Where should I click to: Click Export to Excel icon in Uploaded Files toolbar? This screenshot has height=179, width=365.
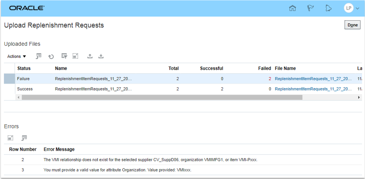(x=39, y=56)
